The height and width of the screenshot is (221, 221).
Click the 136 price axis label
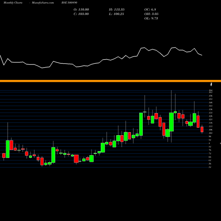click(x=211, y=109)
